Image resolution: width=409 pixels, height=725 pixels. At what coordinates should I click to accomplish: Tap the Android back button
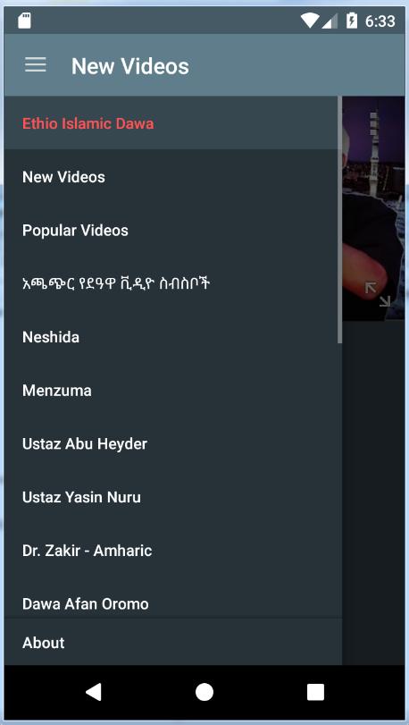94,692
